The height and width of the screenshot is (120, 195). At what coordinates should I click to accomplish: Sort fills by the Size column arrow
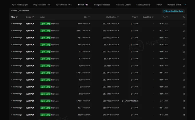click(x=89, y=17)
